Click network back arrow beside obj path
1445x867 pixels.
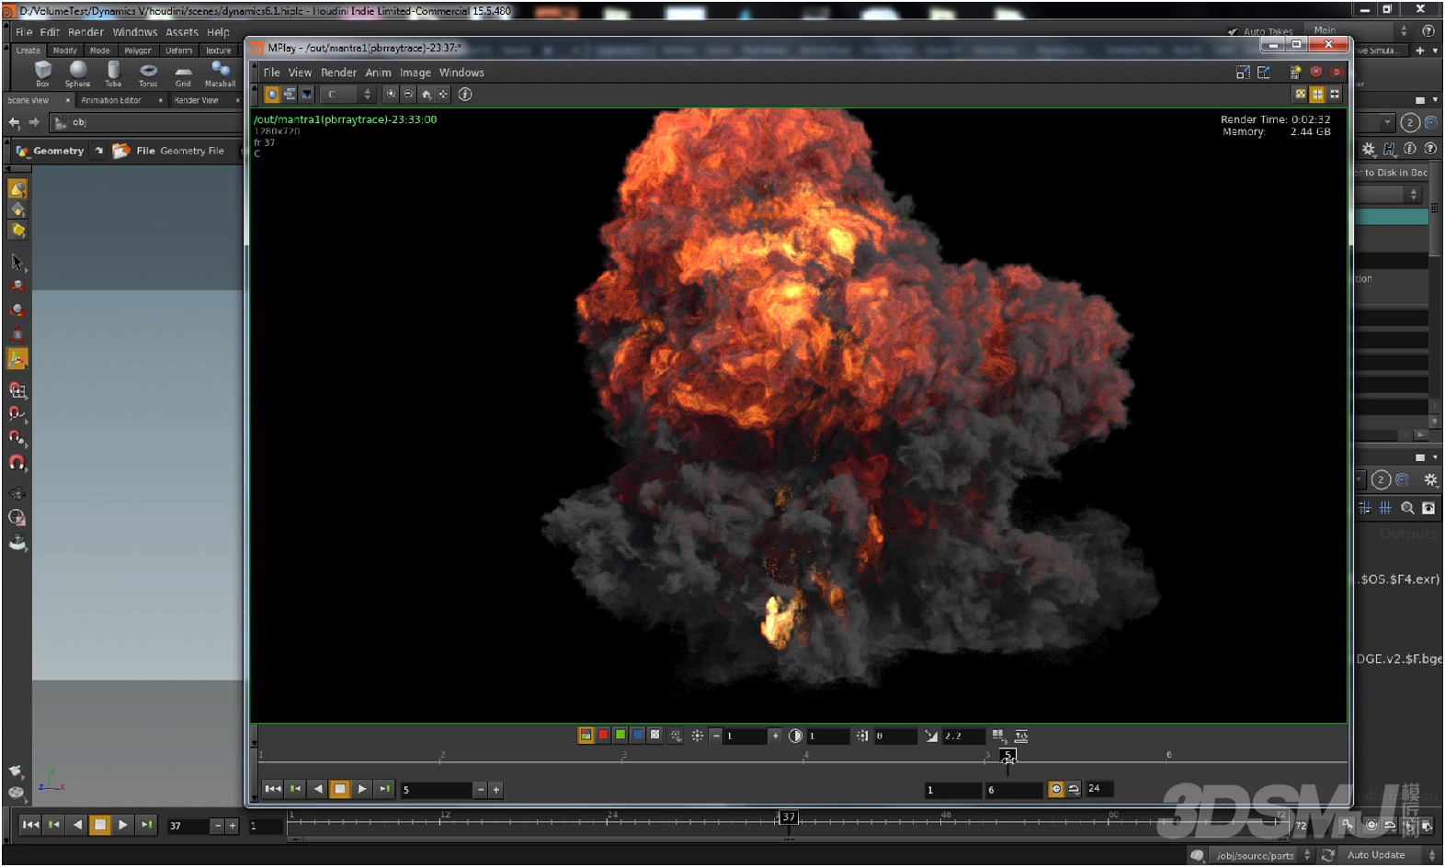coord(14,122)
